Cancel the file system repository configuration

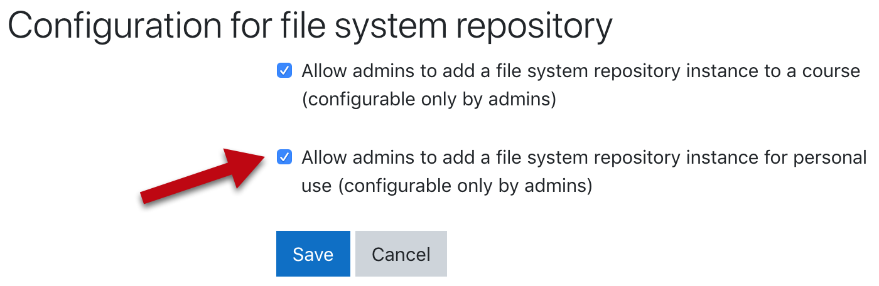coord(401,254)
